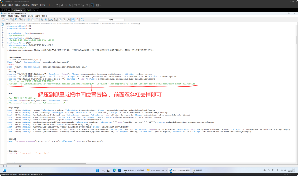This screenshot has height=176, width=298.
Task: Click the Compile script icon
Action: coord(51,20)
